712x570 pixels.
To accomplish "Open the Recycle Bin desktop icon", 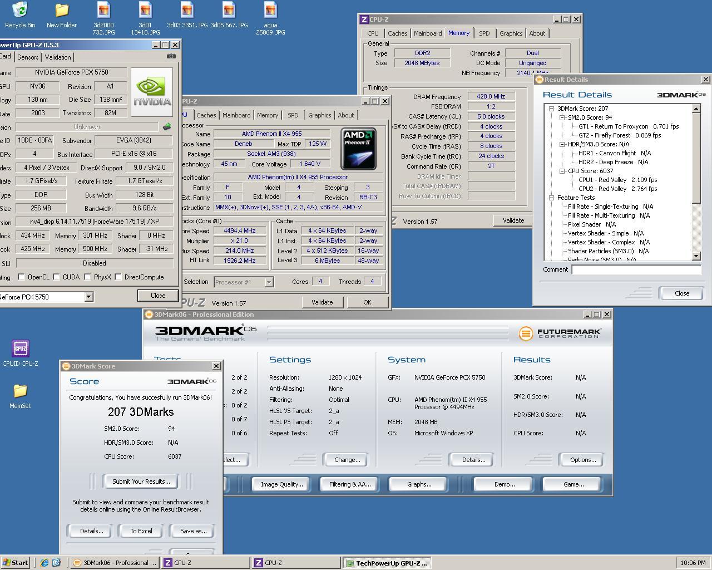I will 20,15.
